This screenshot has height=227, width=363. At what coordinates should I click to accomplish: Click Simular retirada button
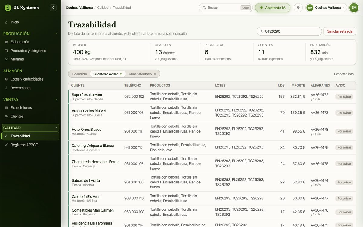tap(340, 31)
